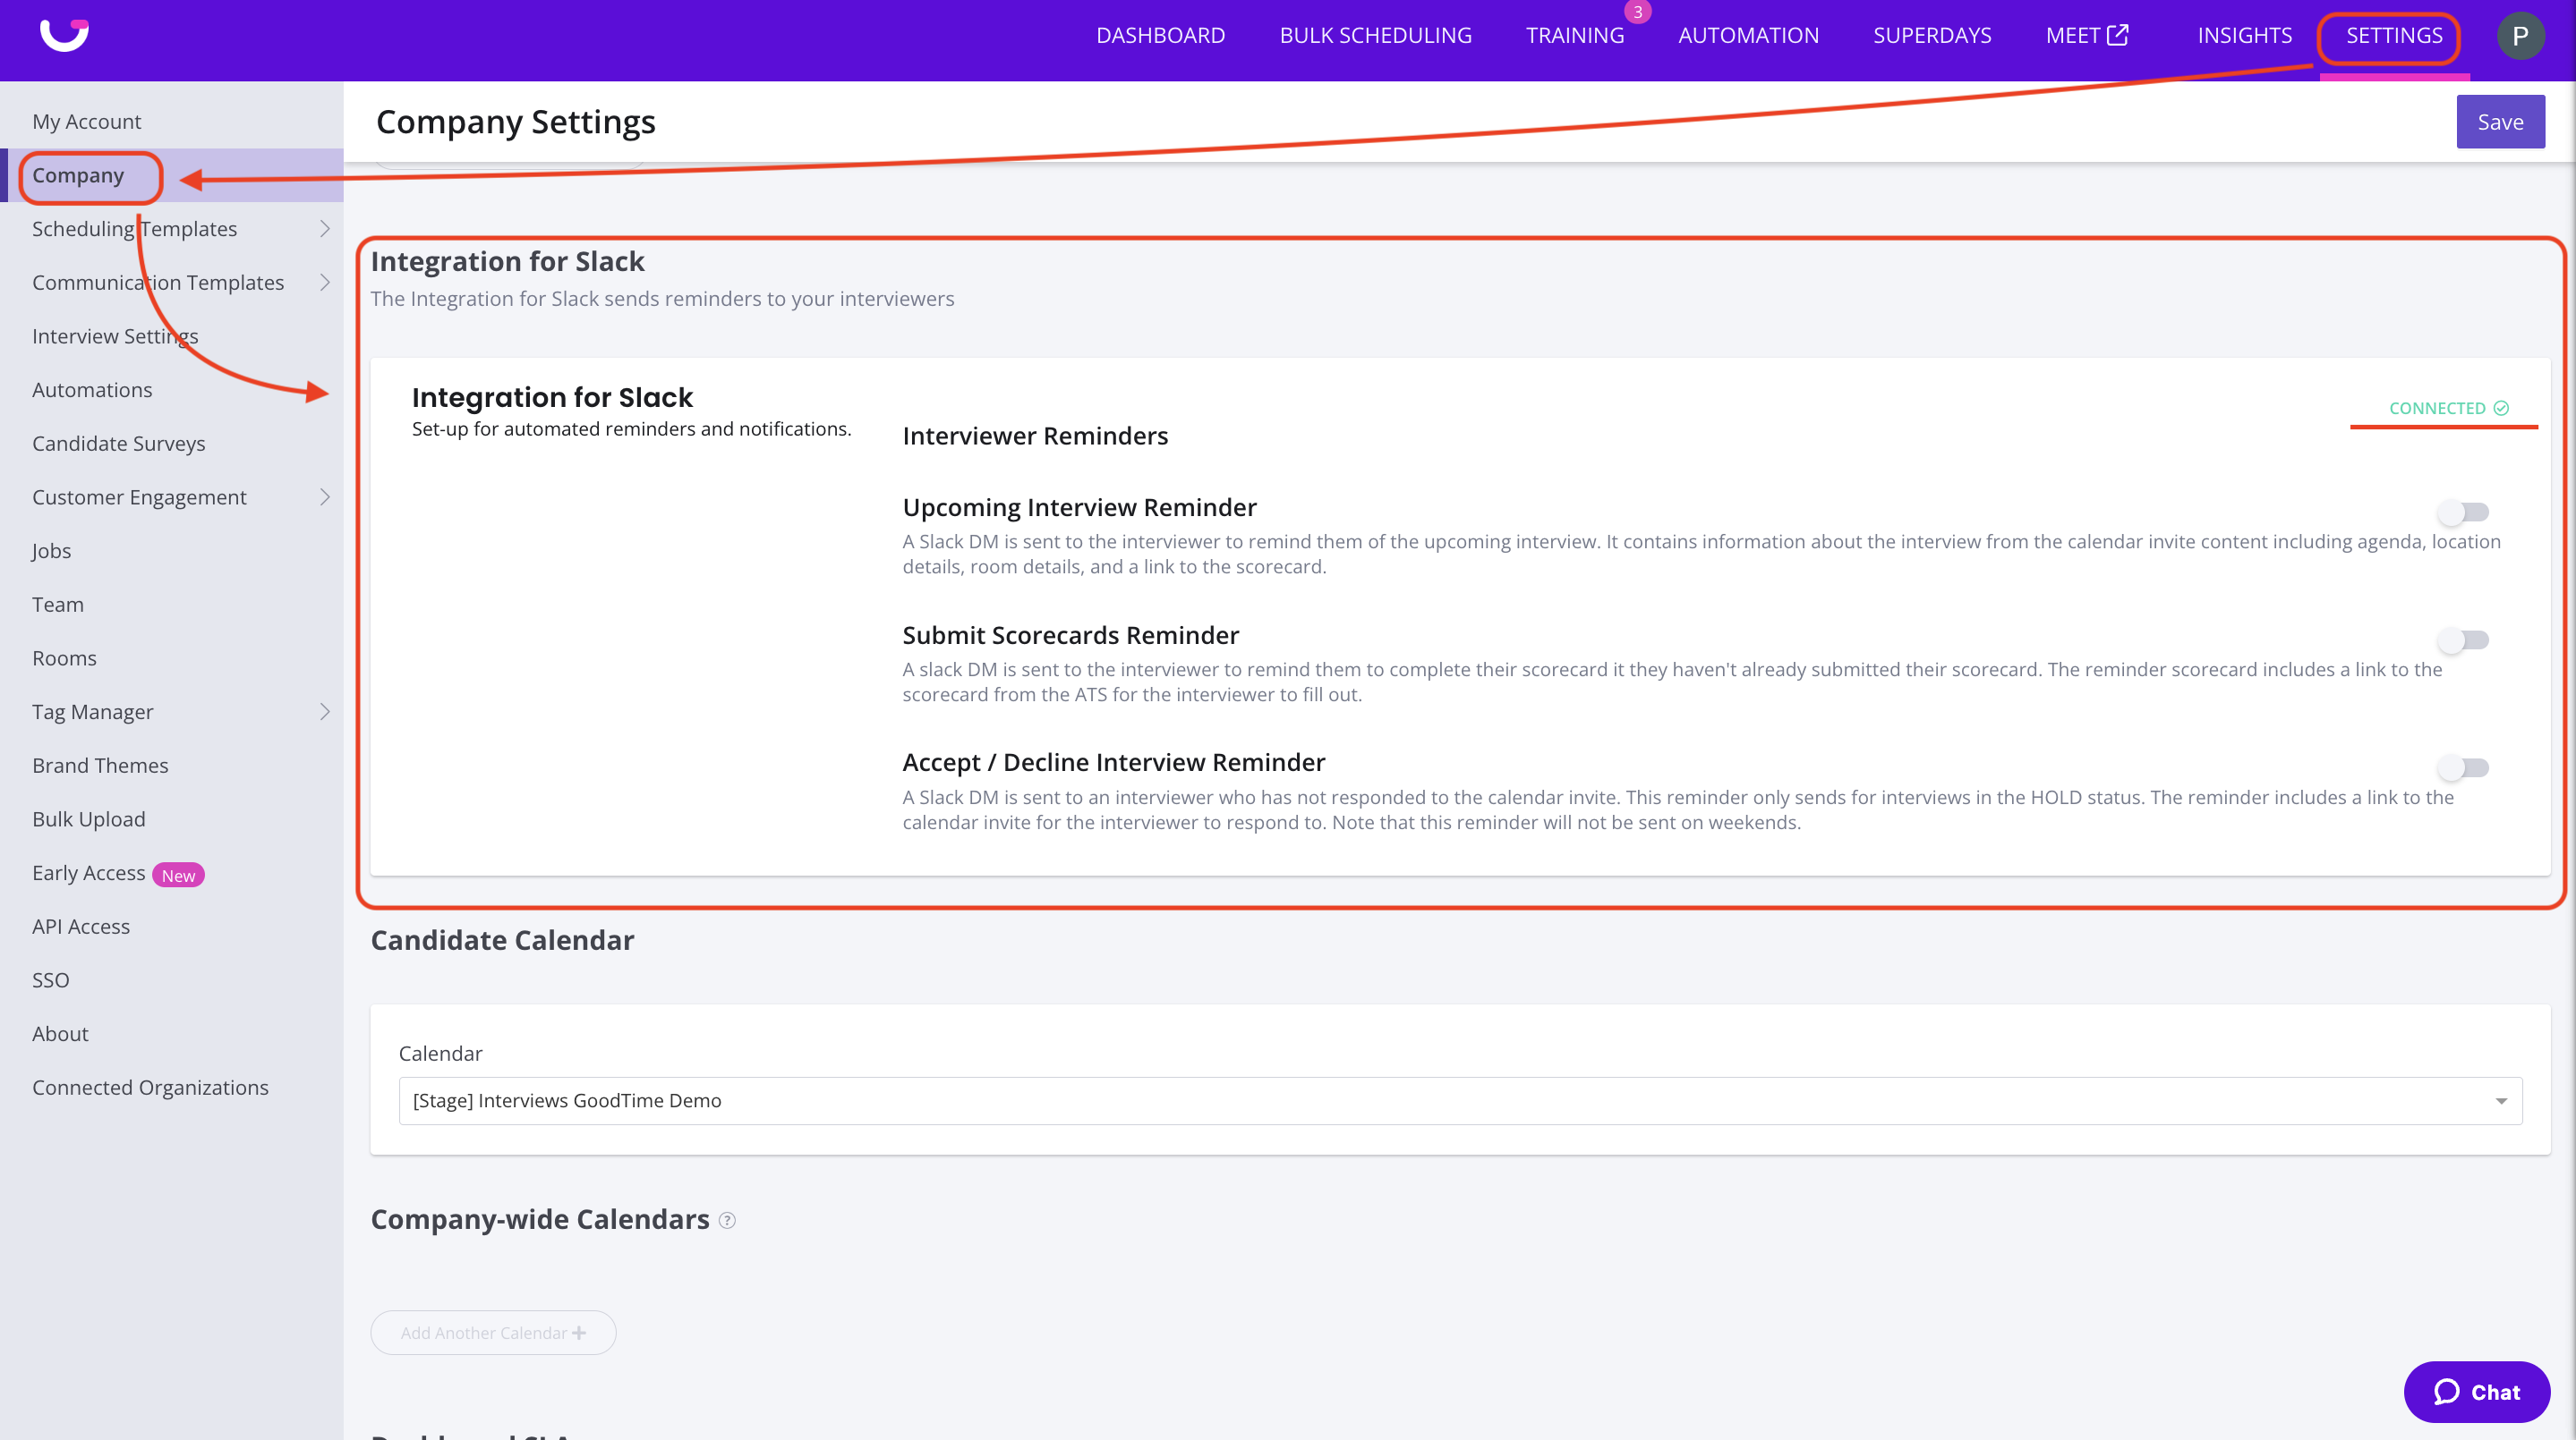Click the profile avatar marked P
Image resolution: width=2576 pixels, height=1440 pixels.
tap(2522, 35)
